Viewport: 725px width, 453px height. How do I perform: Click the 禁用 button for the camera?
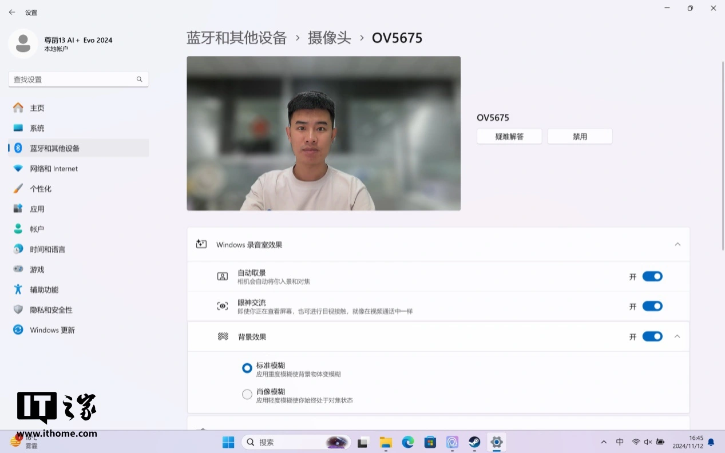tap(580, 137)
